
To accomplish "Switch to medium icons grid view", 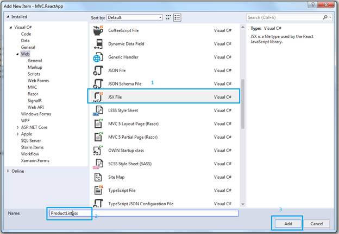I will point(168,17).
